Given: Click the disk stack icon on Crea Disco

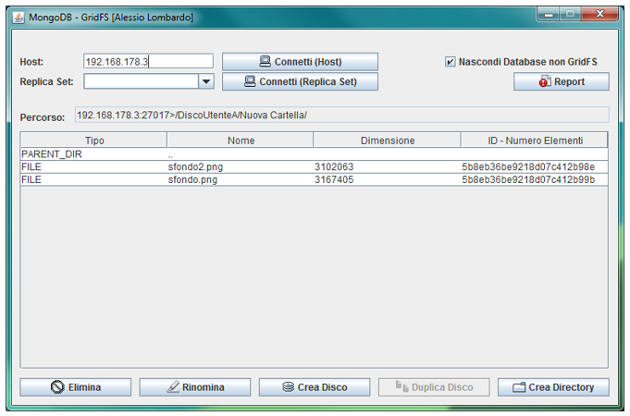Looking at the screenshot, I should (288, 387).
